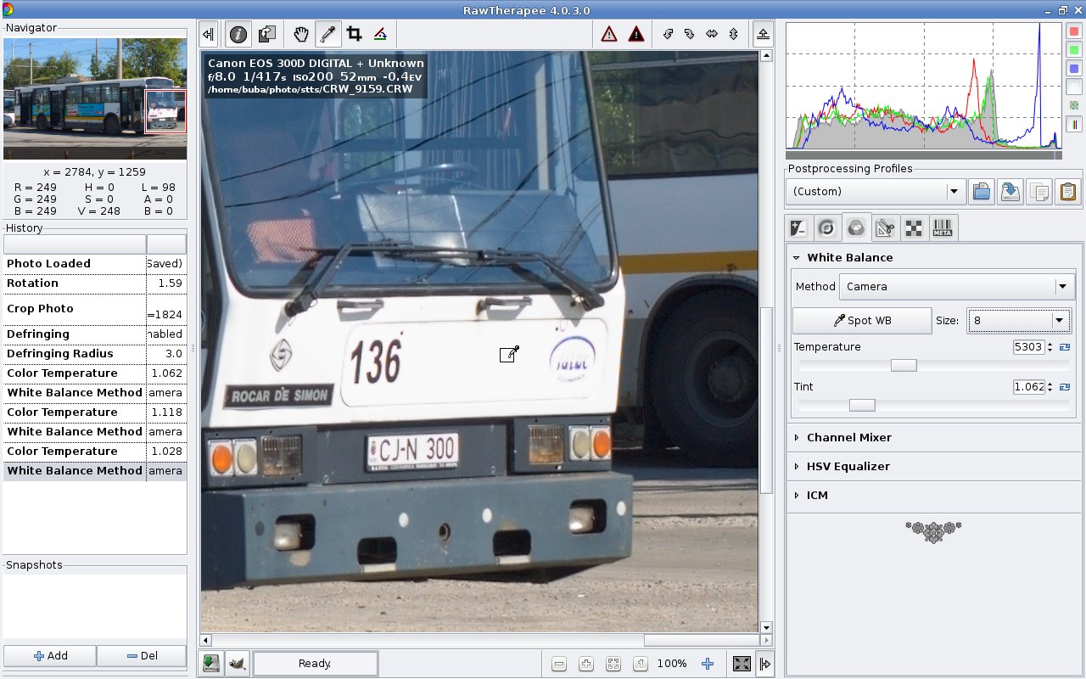Load a profile from file
Image resolution: width=1086 pixels, height=679 pixels.
point(982,192)
